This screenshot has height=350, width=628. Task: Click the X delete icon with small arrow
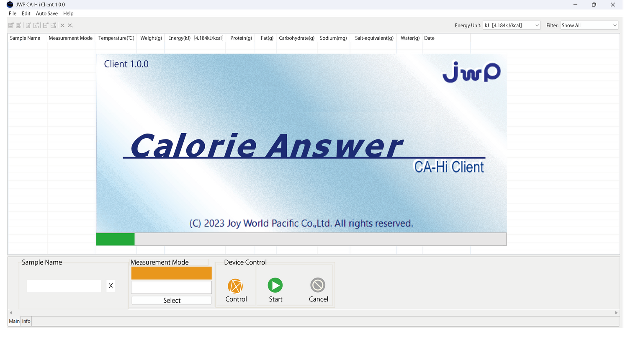[x=70, y=26]
